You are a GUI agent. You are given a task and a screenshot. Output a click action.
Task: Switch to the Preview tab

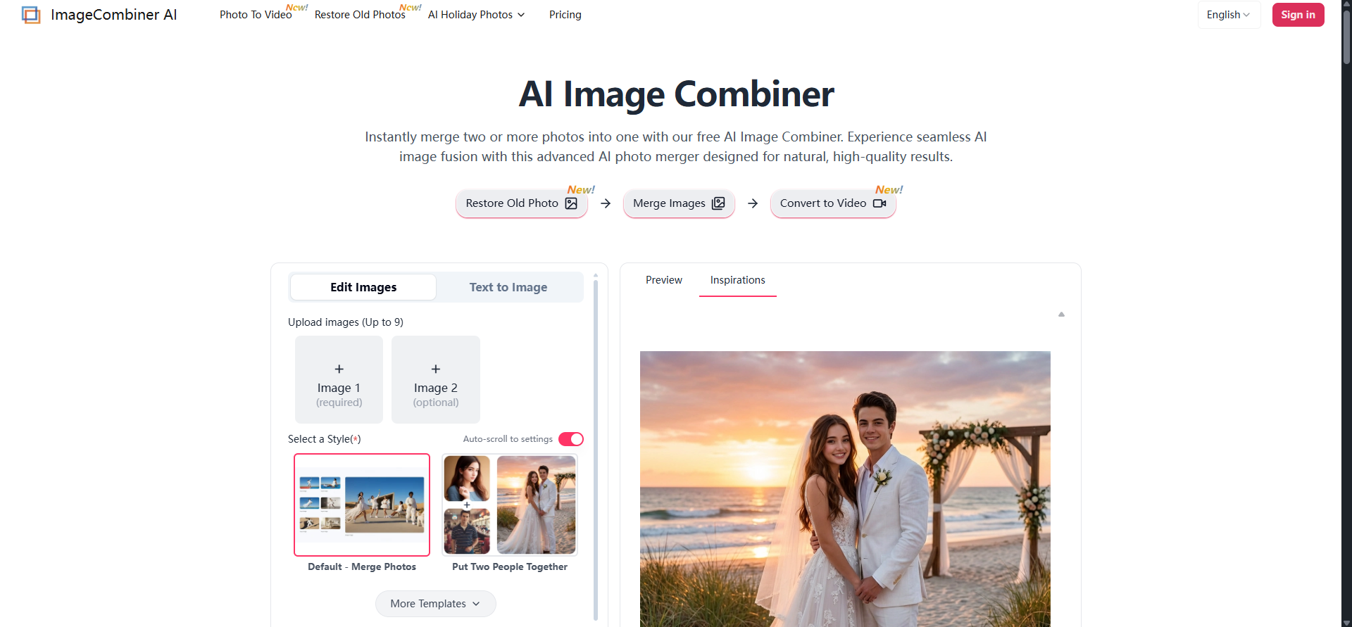[x=663, y=280]
